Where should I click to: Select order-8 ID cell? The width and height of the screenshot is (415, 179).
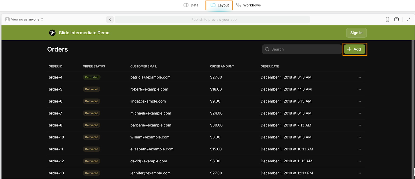56,125
